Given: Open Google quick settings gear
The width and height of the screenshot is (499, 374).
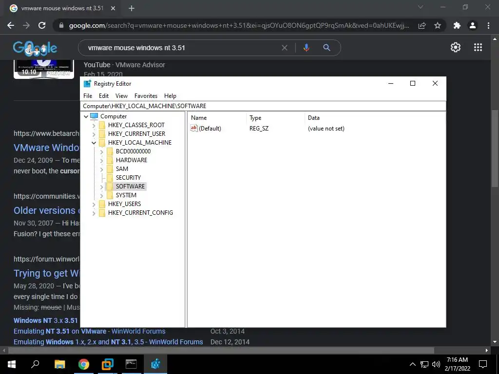Looking at the screenshot, I should pyautogui.click(x=456, y=47).
